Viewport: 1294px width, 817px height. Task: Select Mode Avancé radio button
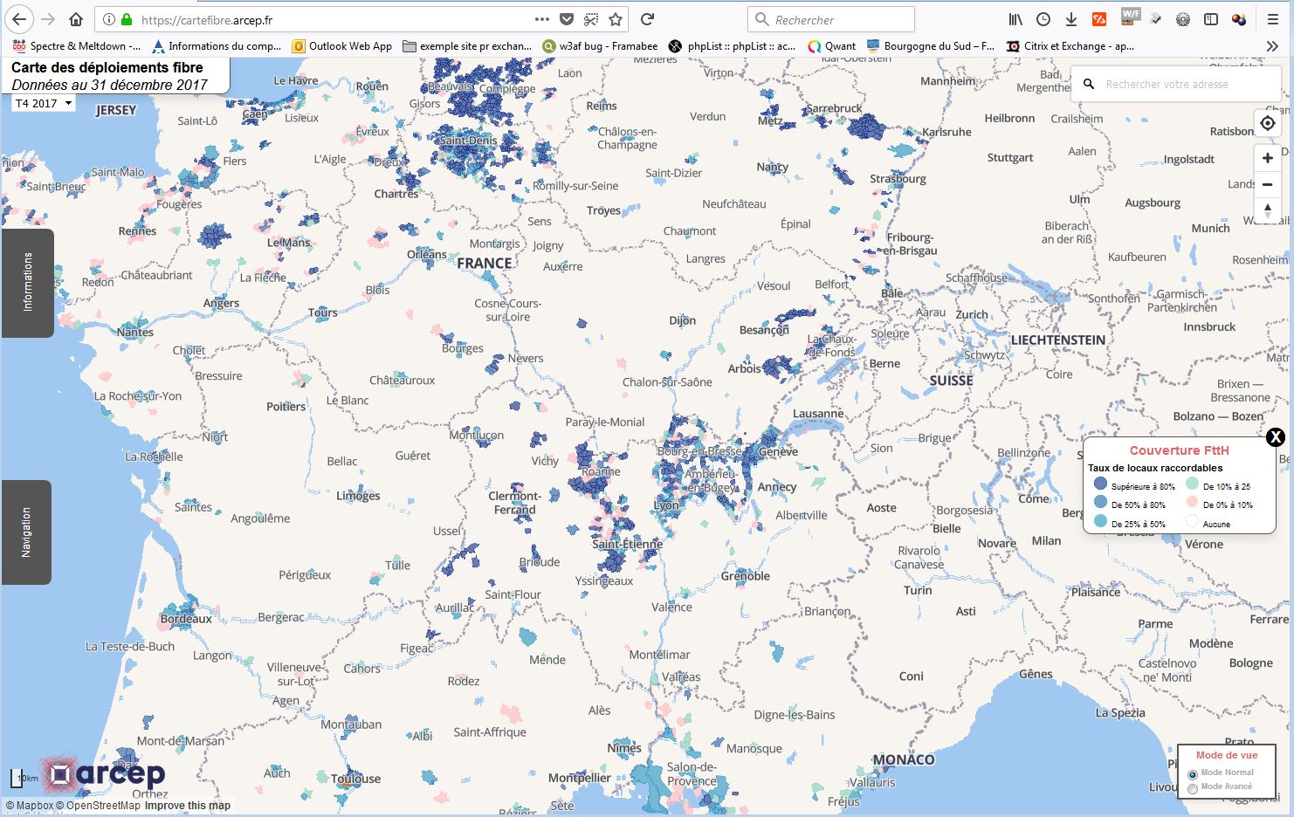pyautogui.click(x=1193, y=788)
